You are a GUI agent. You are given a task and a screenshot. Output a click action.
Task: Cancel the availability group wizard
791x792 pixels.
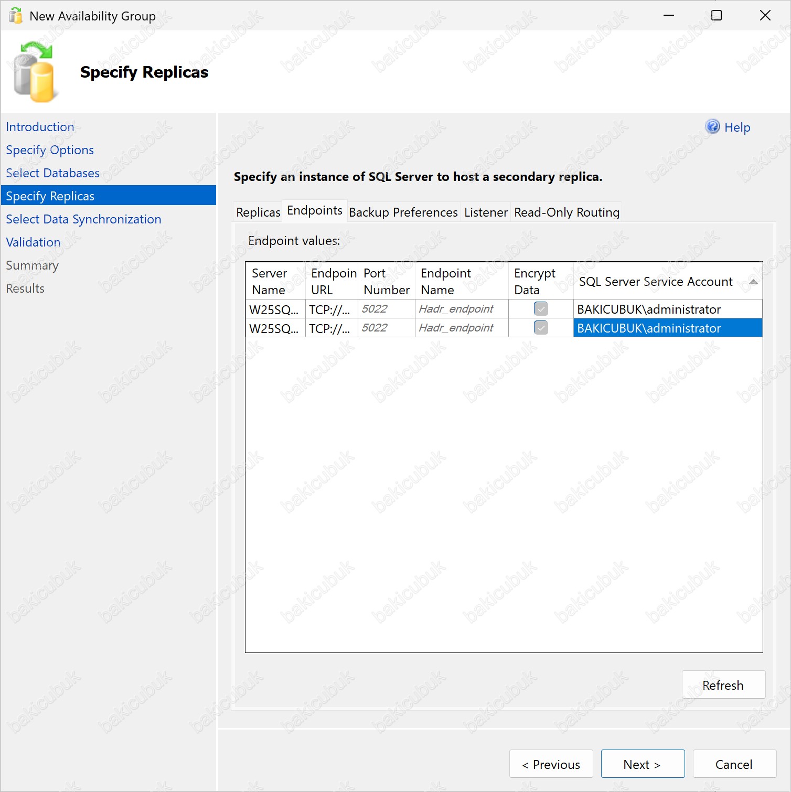(734, 764)
